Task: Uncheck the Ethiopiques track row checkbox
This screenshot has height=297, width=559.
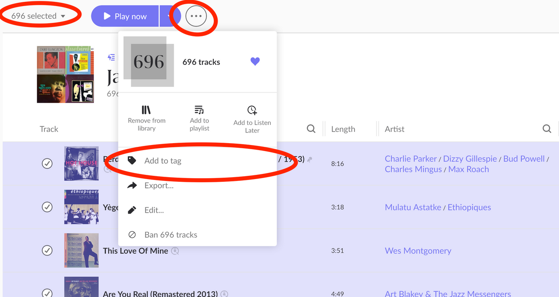Action: pos(47,207)
